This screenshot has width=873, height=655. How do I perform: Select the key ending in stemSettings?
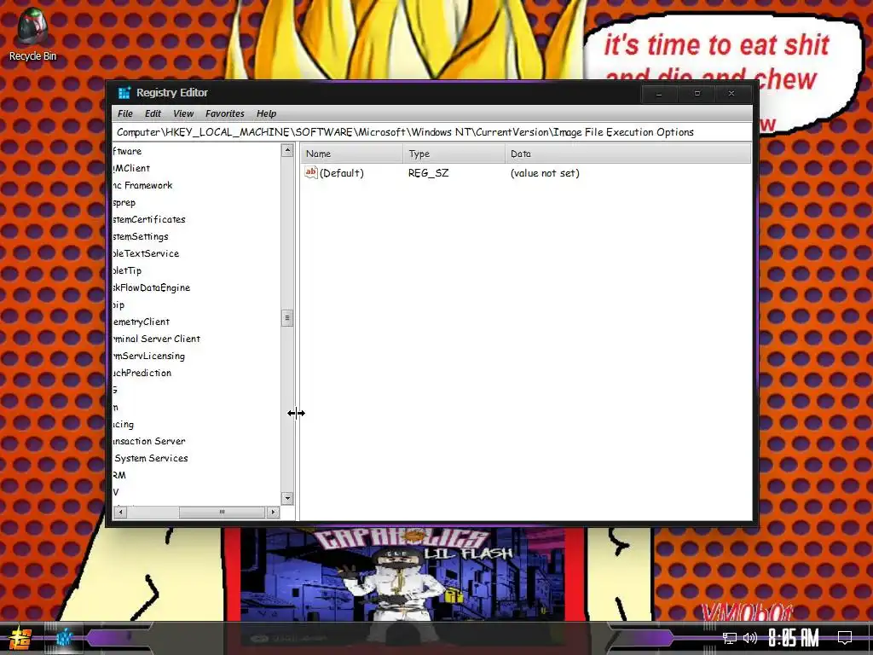pyautogui.click(x=141, y=237)
